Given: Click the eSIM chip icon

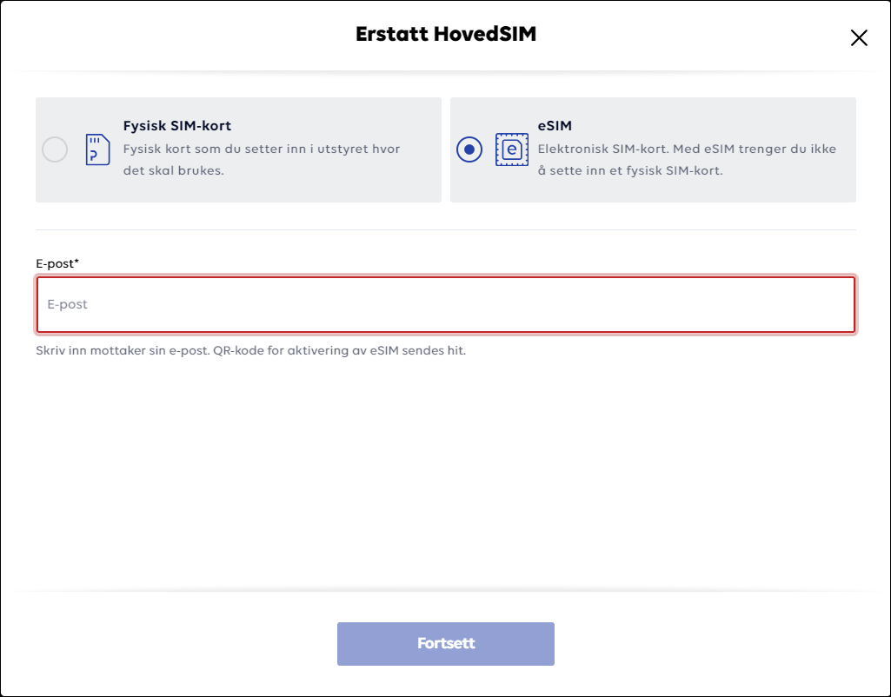Looking at the screenshot, I should (512, 150).
